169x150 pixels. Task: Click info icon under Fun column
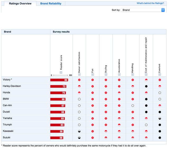tap(92, 75)
